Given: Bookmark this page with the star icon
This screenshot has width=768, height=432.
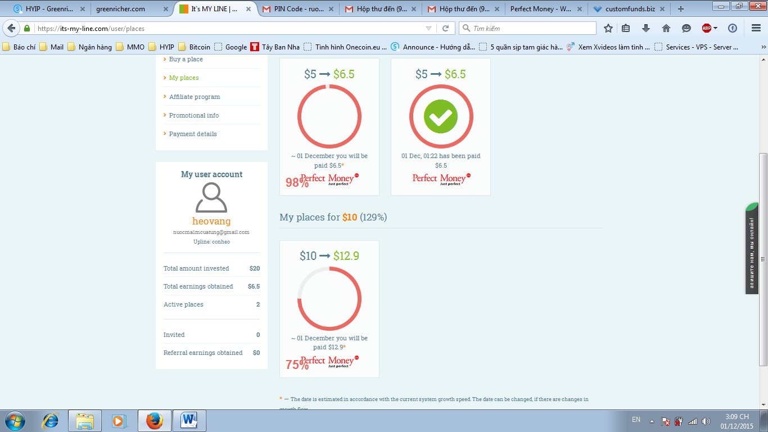Looking at the screenshot, I should point(608,28).
